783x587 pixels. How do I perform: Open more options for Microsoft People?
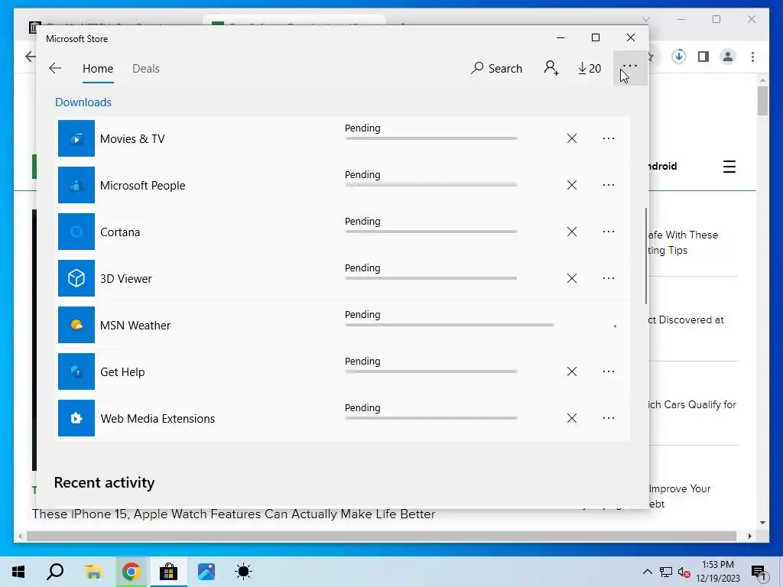click(x=608, y=185)
